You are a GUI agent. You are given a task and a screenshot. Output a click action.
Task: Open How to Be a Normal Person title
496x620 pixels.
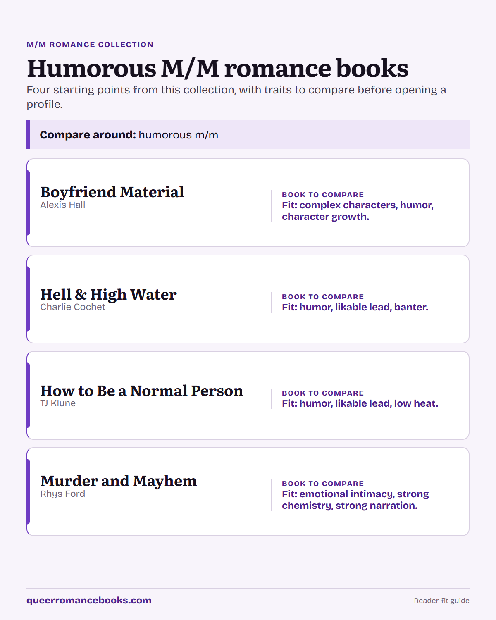[142, 391]
